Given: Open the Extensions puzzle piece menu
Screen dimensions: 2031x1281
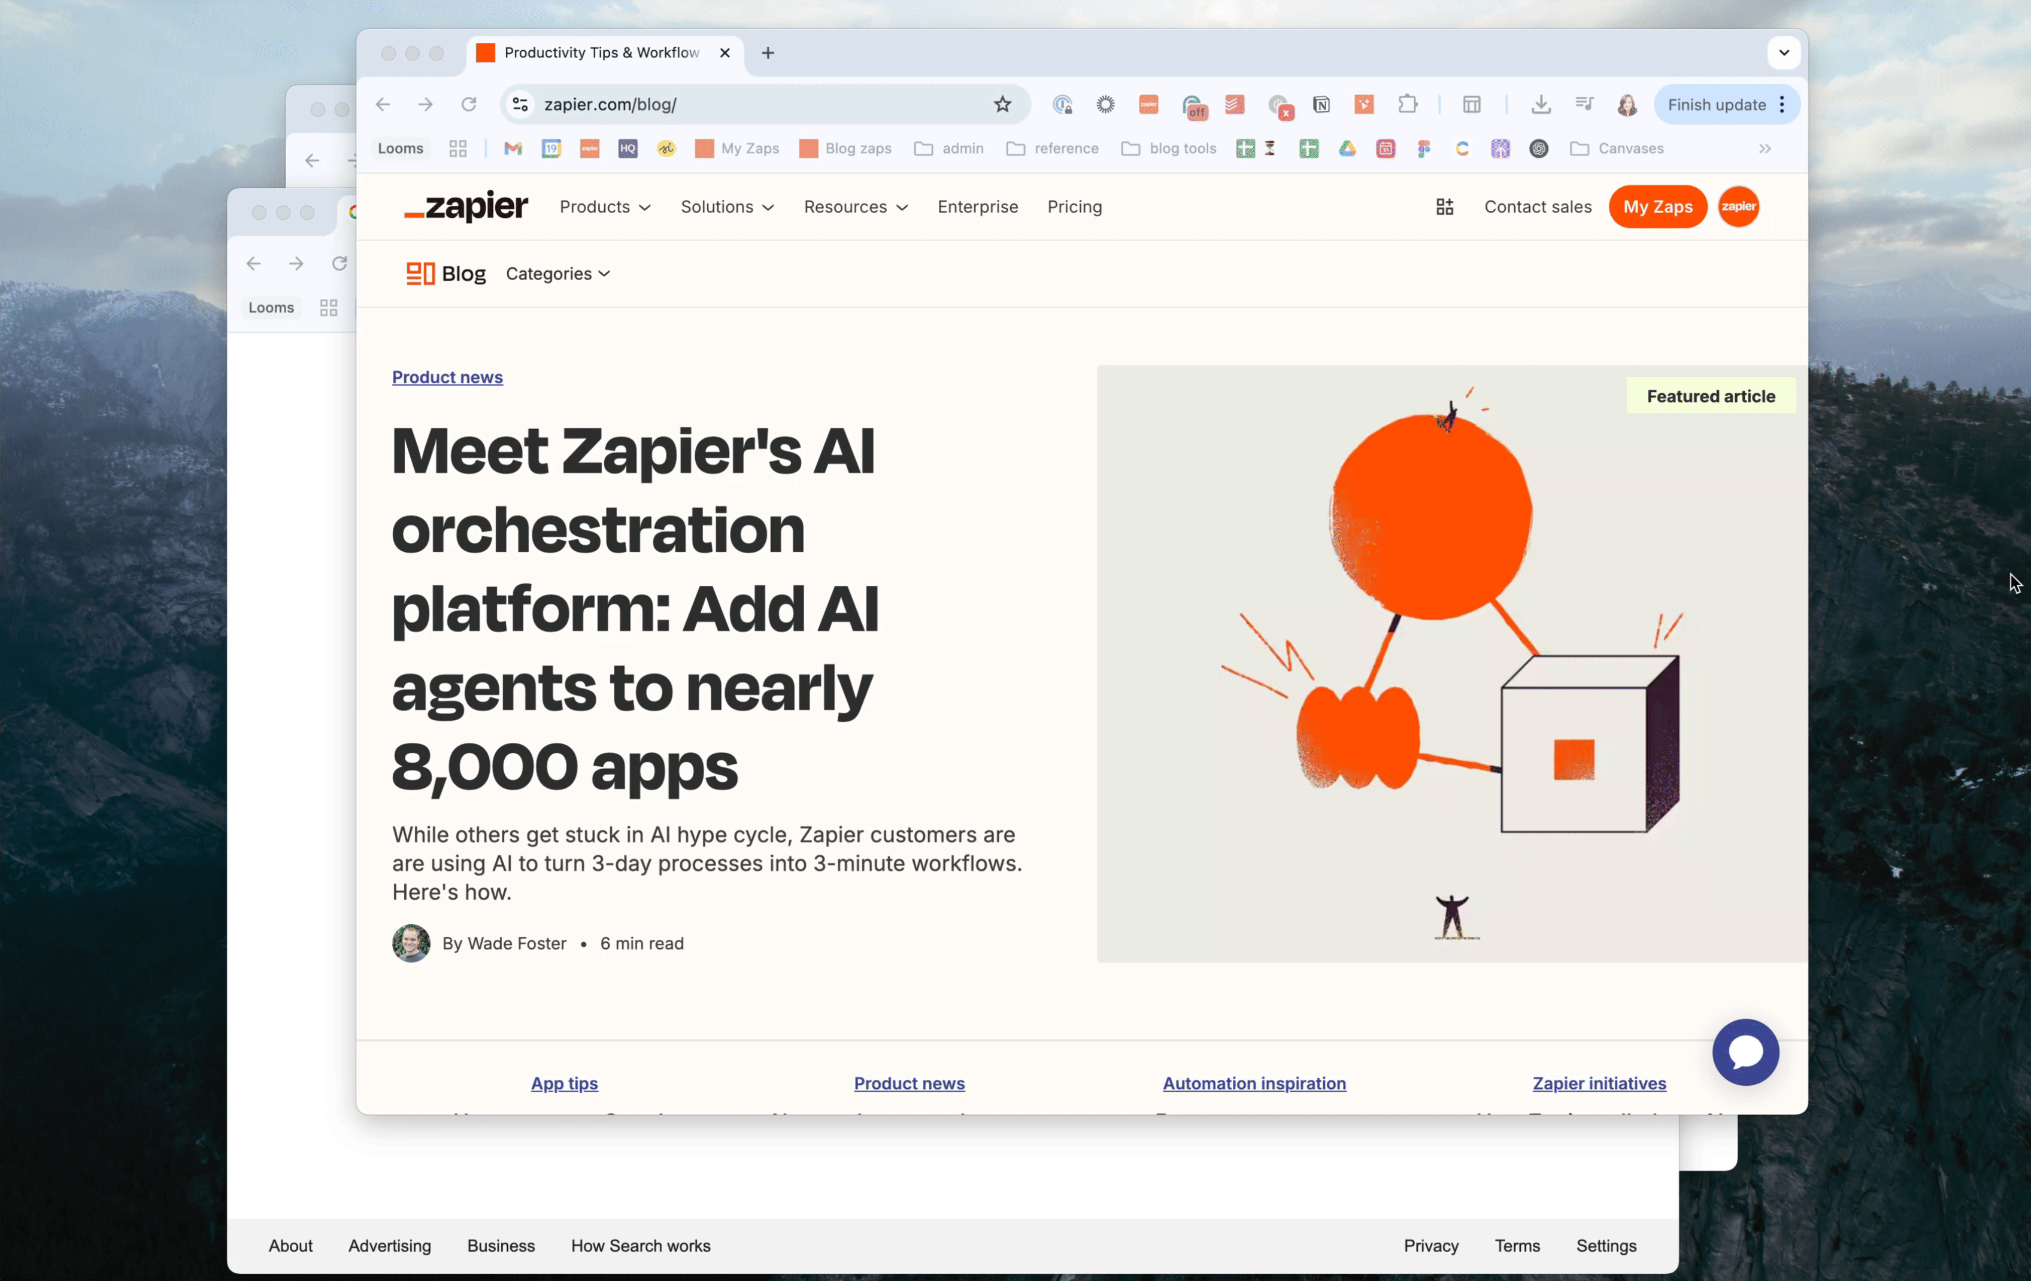Looking at the screenshot, I should click(x=1407, y=105).
